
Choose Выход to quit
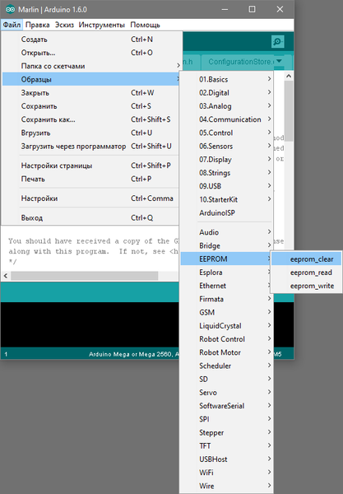pos(92,217)
